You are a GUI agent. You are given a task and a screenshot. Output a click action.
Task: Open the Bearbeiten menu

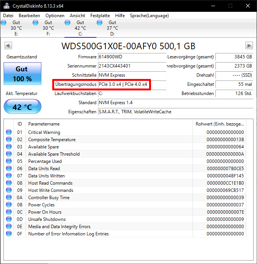pos(29,16)
